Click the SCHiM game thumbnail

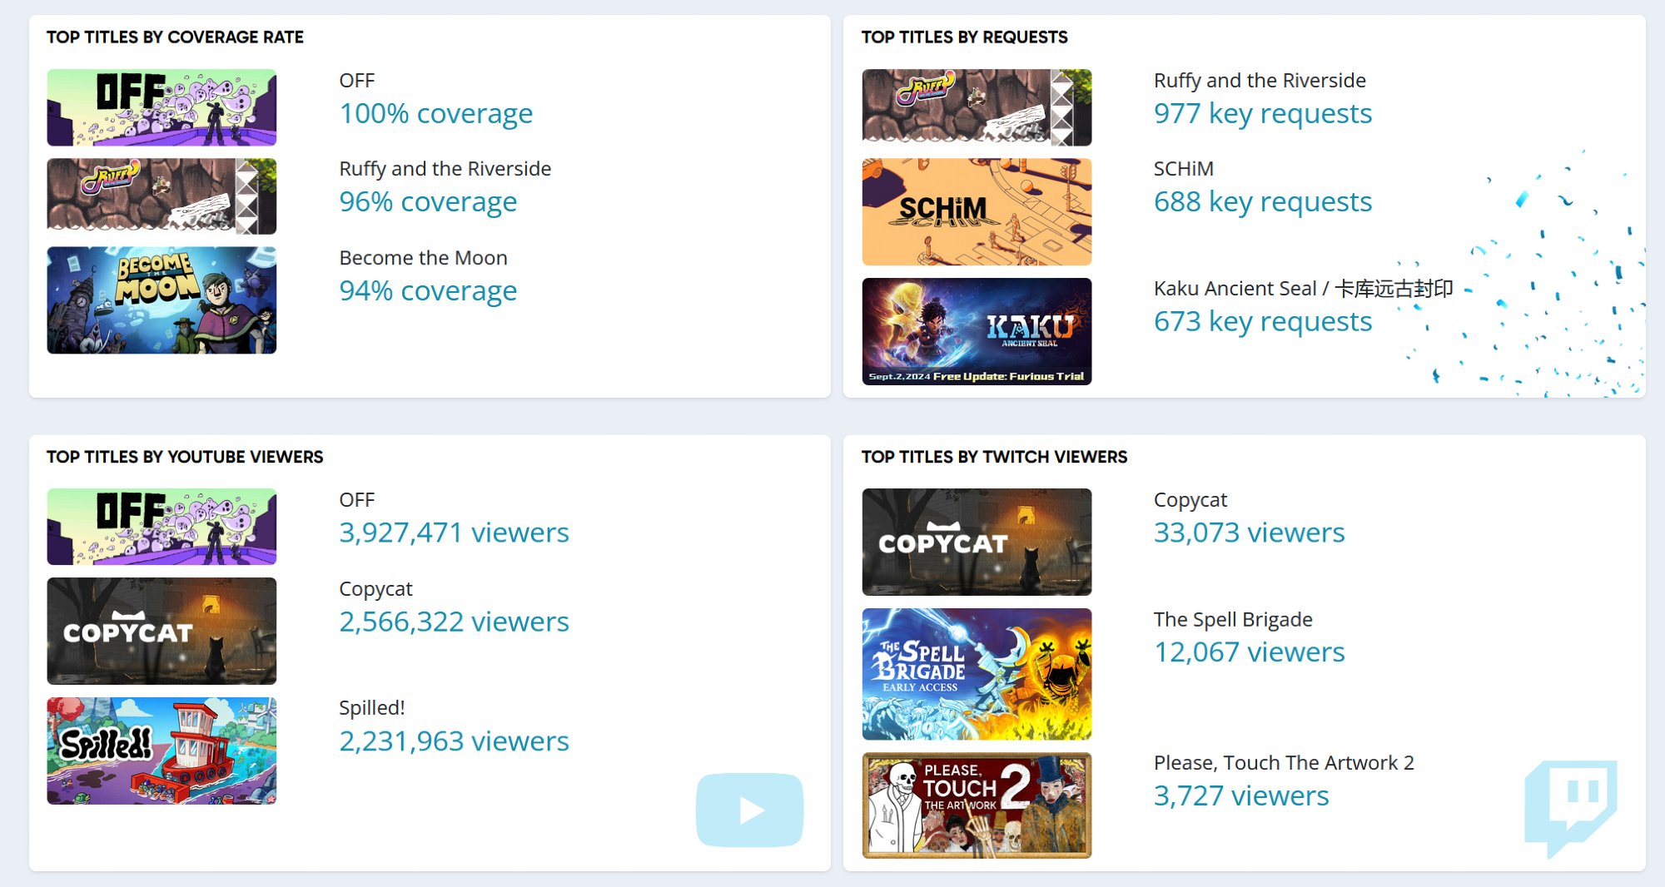click(x=977, y=212)
